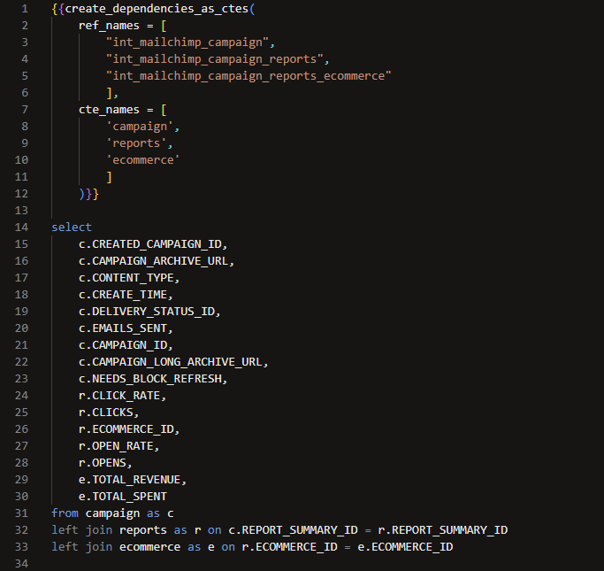Image resolution: width=604 pixels, height=571 pixels.
Task: Click c.REPORT_SUMMARY_ID in join condition
Action: pyautogui.click(x=293, y=530)
